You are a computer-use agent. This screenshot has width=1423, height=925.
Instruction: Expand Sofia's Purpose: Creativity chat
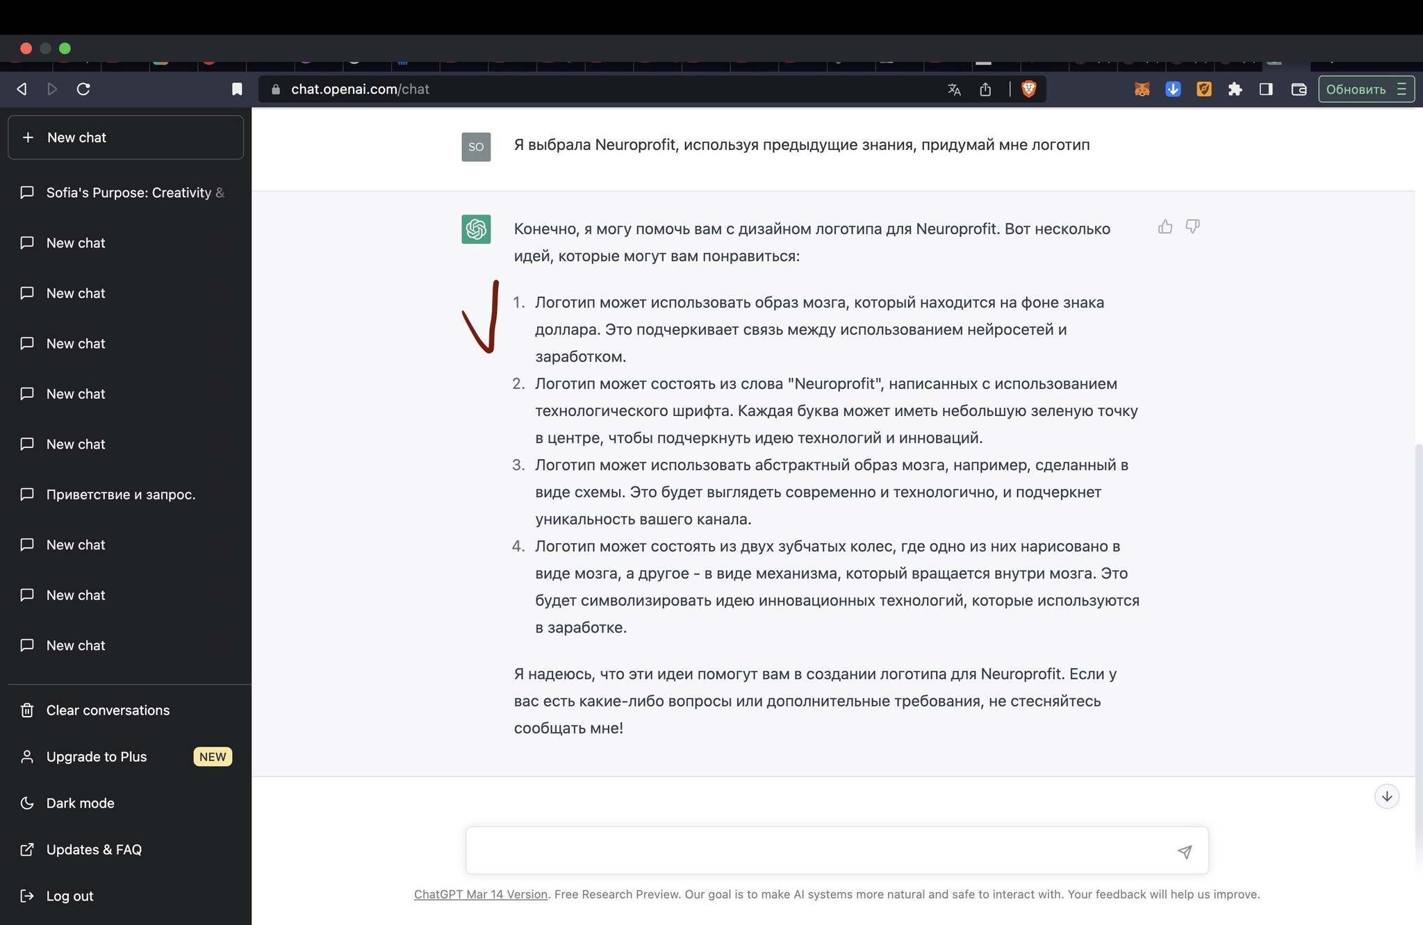pos(124,193)
